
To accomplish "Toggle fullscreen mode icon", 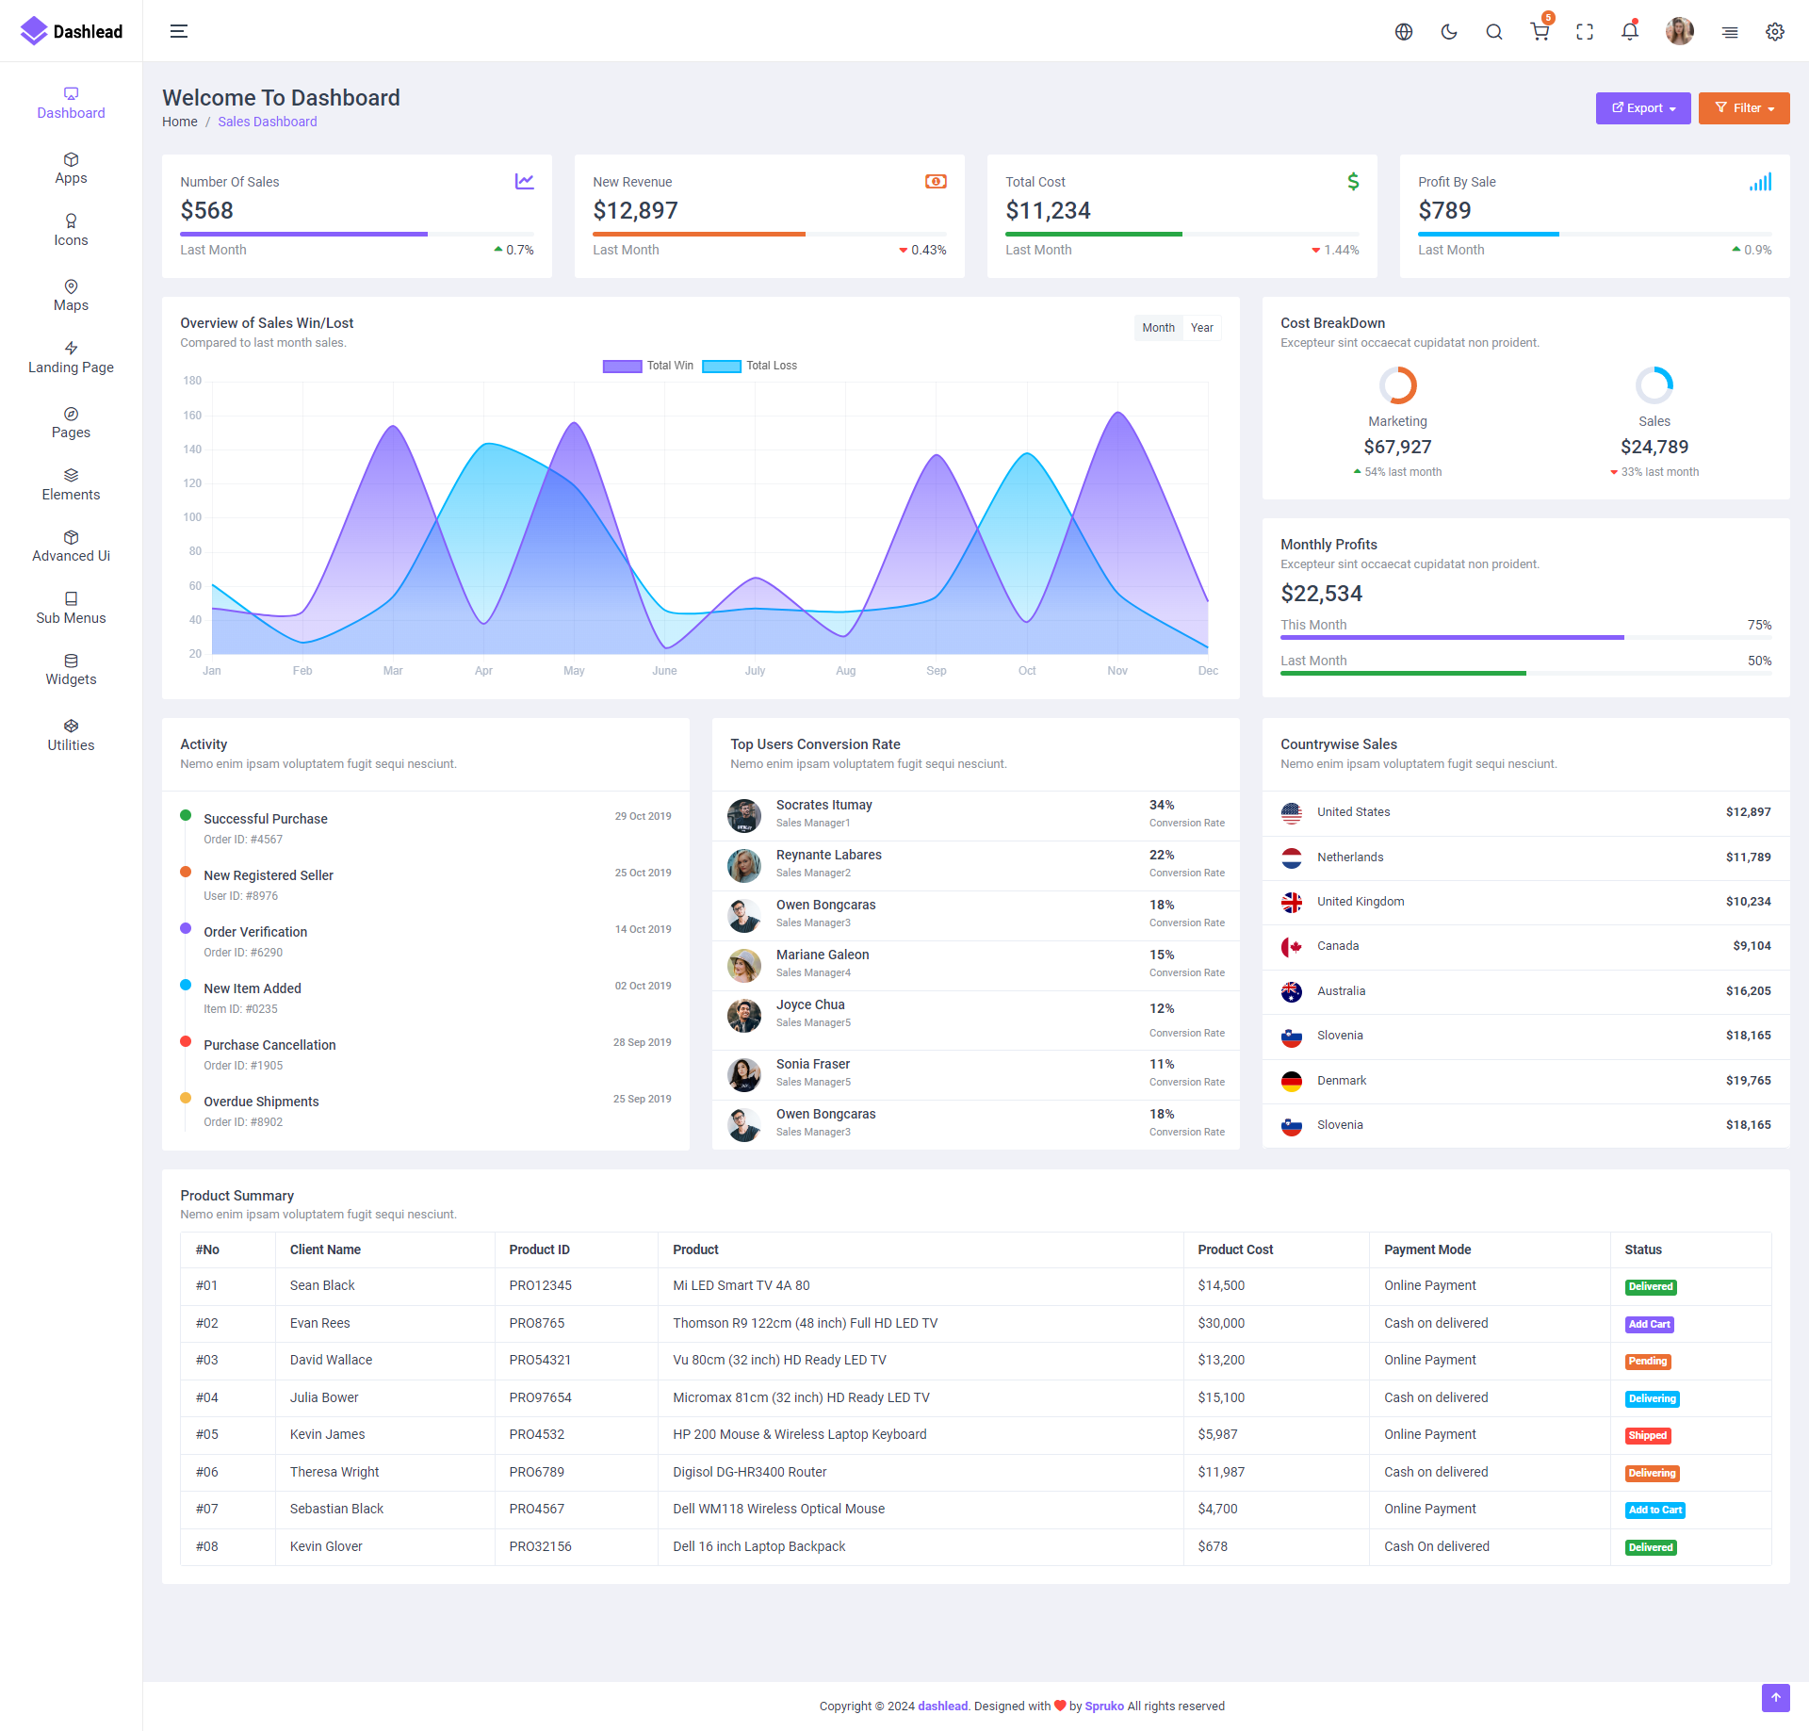I will (1585, 32).
